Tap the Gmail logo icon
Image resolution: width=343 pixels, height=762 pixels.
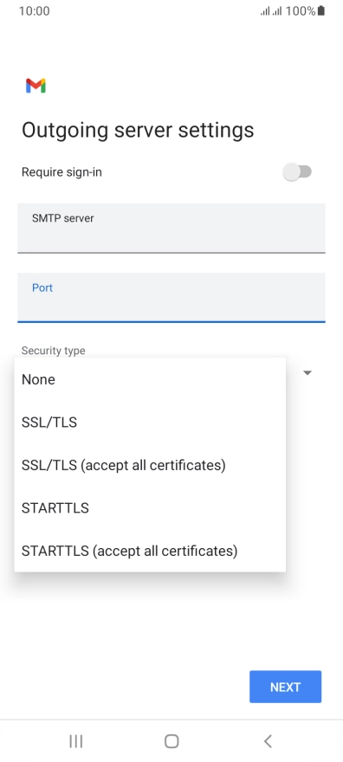[36, 86]
